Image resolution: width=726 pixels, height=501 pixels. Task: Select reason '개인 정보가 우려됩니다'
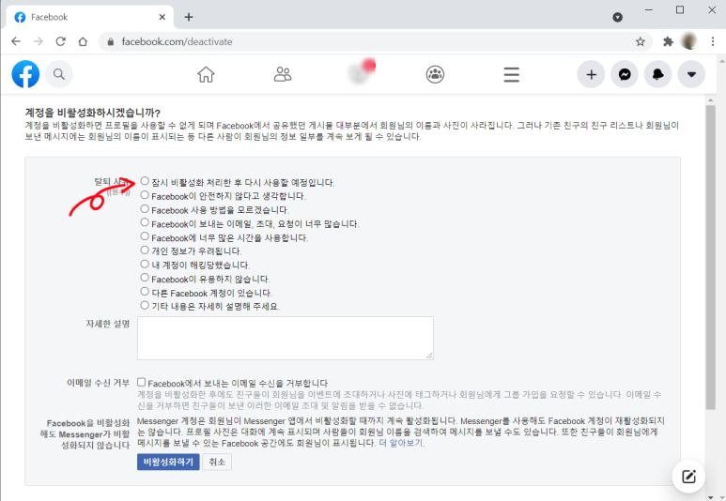145,250
